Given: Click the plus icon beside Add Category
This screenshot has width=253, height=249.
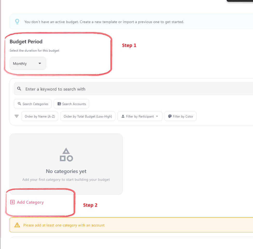Looking at the screenshot, I should pos(12,202).
